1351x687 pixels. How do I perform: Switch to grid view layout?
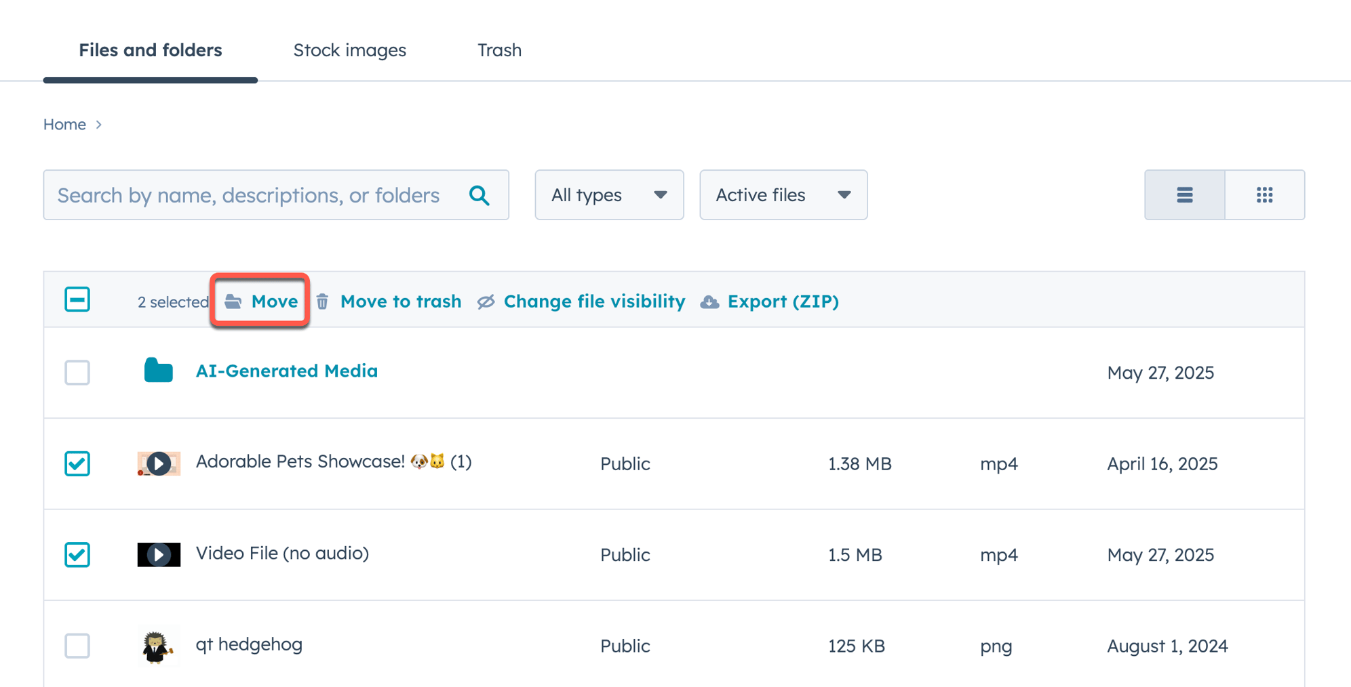coord(1264,195)
